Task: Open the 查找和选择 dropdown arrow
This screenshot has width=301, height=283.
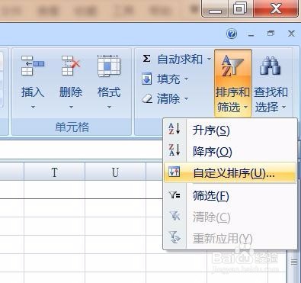Action: 283,108
